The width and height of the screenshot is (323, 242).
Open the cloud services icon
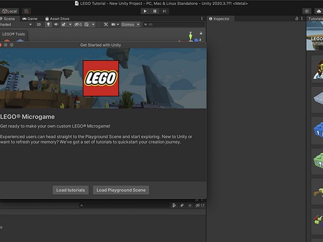tap(307, 11)
